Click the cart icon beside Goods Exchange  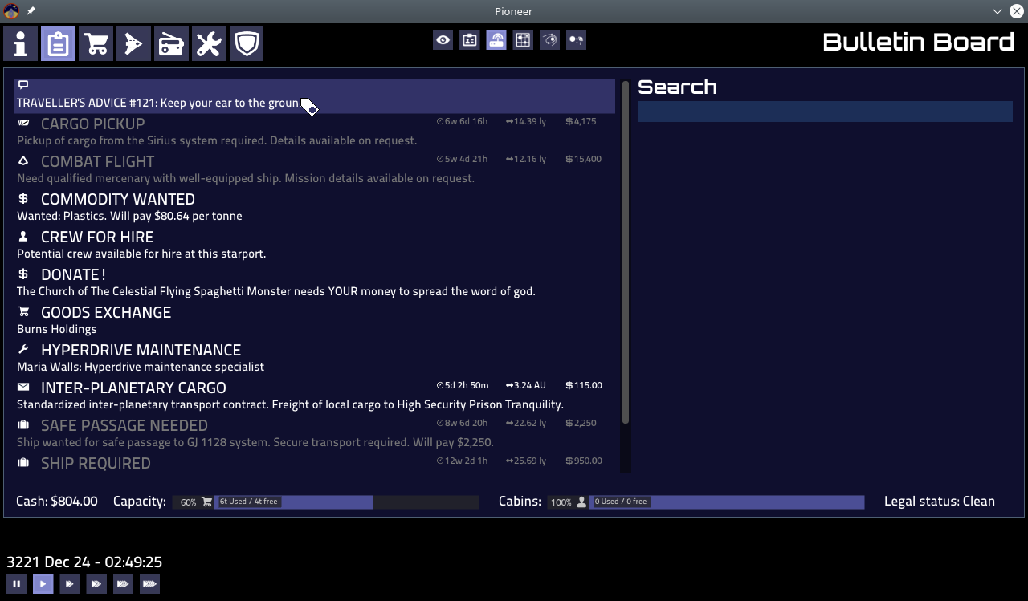[23, 311]
